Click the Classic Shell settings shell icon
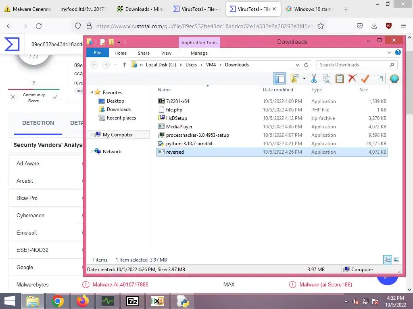The width and height of the screenshot is (413, 309). point(394,78)
